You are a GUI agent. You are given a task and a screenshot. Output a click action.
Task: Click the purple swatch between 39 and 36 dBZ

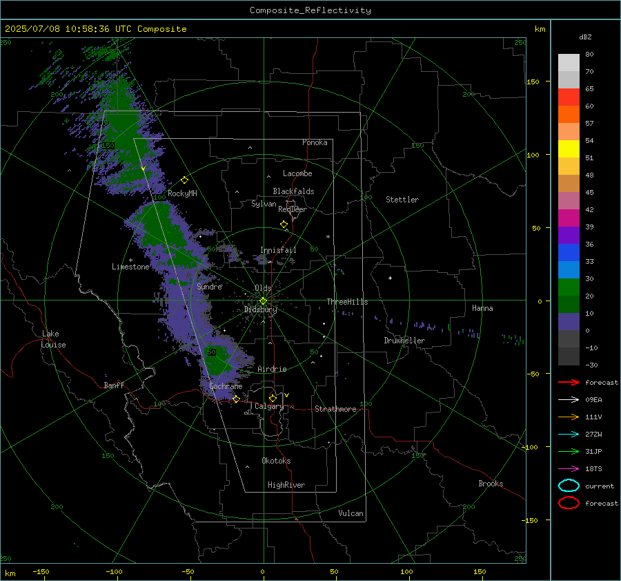(x=569, y=235)
